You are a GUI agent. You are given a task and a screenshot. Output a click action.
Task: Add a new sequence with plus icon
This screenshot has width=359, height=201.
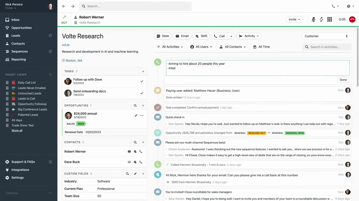tap(50, 52)
